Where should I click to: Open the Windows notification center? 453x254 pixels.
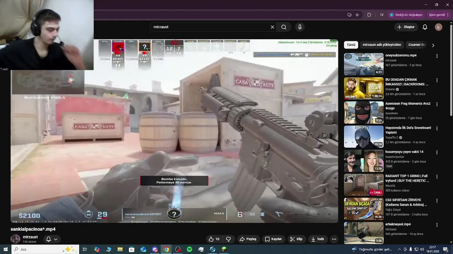pyautogui.click(x=445, y=249)
